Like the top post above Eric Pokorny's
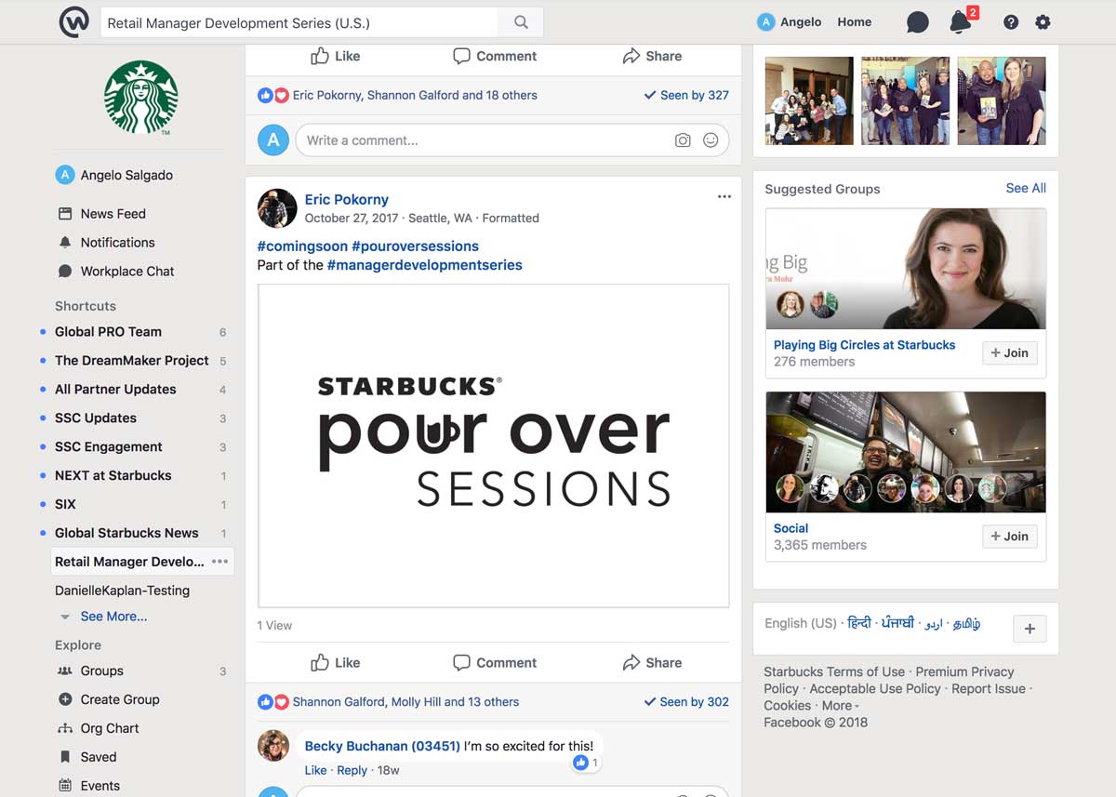The image size is (1116, 797). [335, 56]
